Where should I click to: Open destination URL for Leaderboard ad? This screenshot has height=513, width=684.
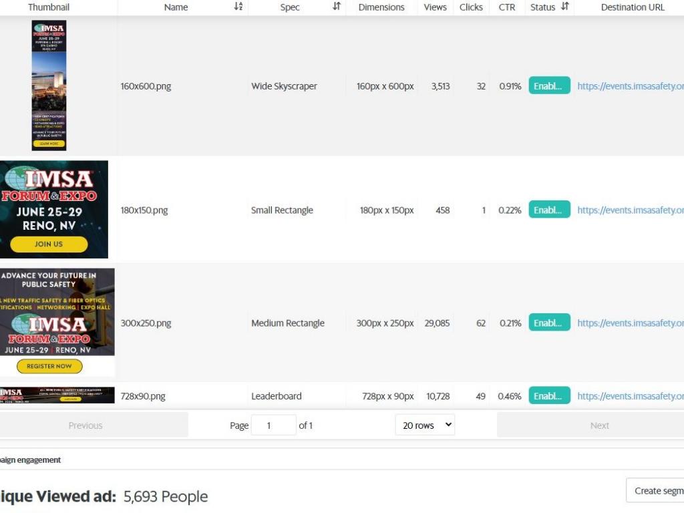click(x=630, y=396)
